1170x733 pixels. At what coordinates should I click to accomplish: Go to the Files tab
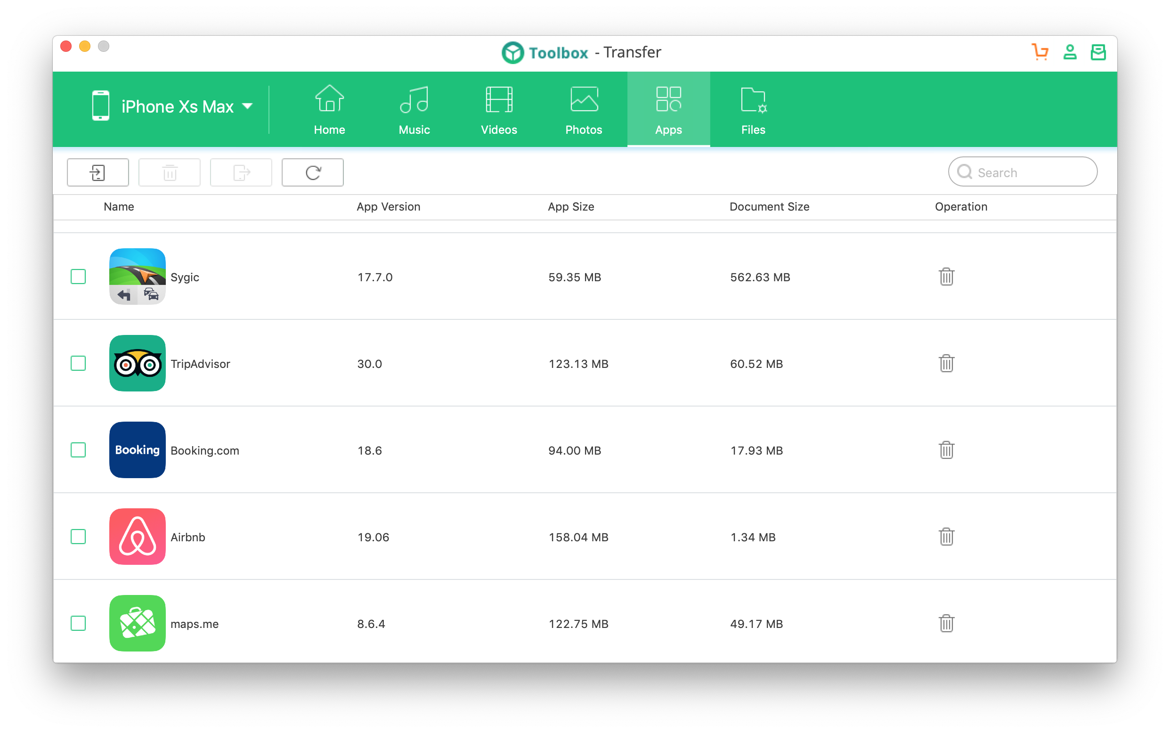(753, 110)
